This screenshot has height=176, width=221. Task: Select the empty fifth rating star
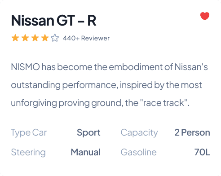(x=55, y=38)
